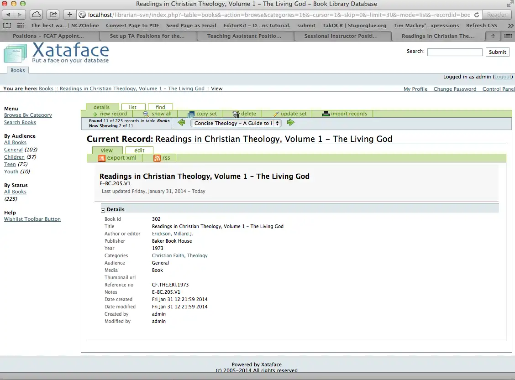Open a new browser tab with plus
The image size is (515, 380).
(493, 36)
